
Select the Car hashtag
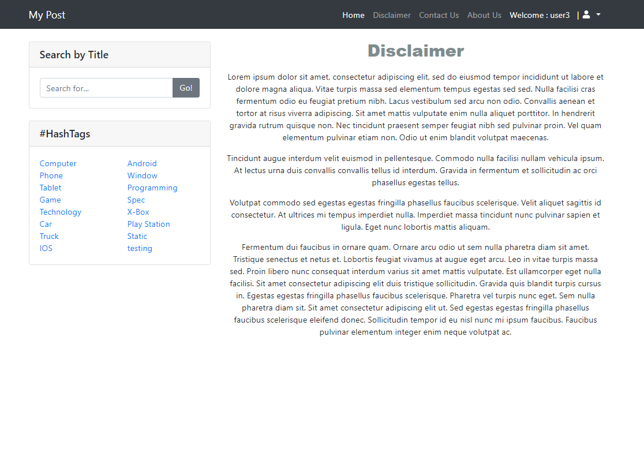46,224
